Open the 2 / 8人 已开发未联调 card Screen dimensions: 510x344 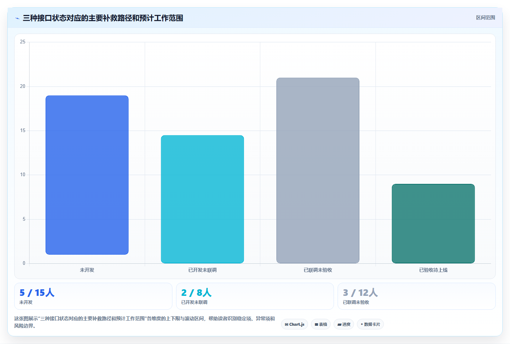click(x=255, y=296)
